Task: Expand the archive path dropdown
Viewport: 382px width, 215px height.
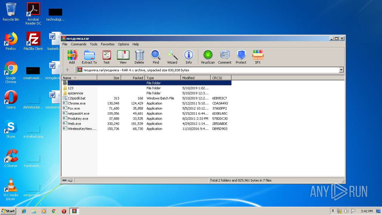Action: (x=341, y=70)
